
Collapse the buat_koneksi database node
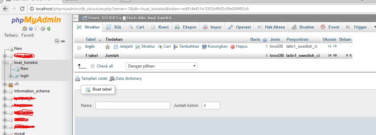[x=5, y=63]
